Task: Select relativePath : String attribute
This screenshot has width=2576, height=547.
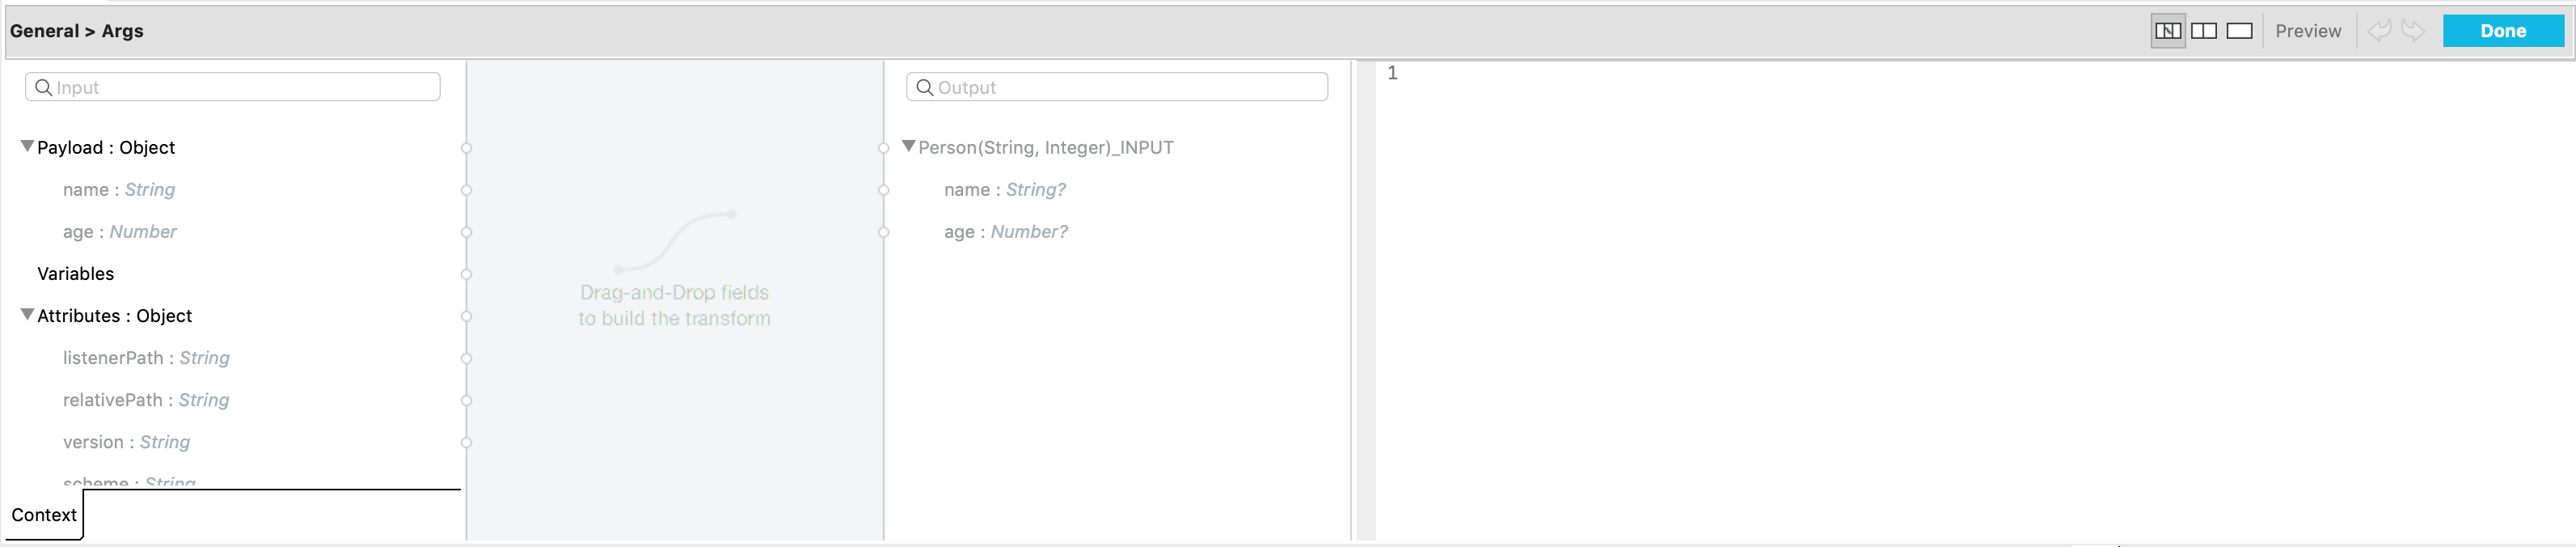Action: (146, 400)
